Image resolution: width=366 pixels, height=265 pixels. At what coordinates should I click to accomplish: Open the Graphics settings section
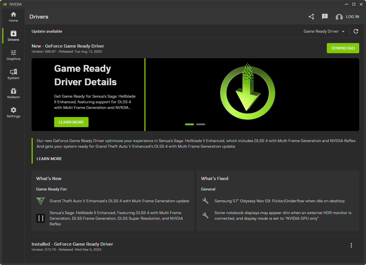[13, 55]
